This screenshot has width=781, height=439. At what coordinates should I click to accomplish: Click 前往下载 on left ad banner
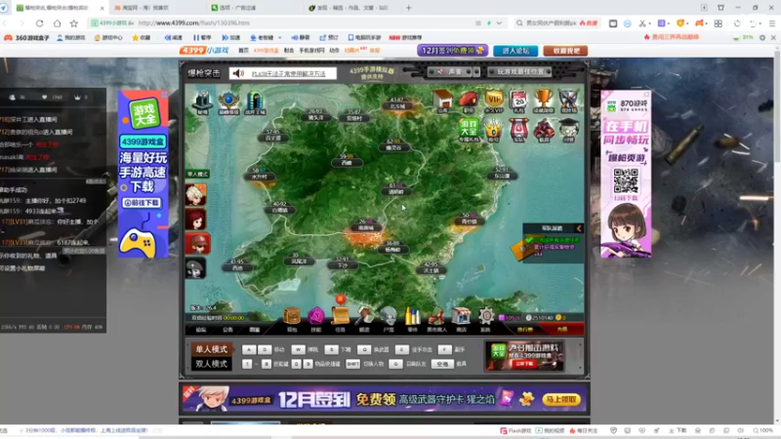[142, 203]
